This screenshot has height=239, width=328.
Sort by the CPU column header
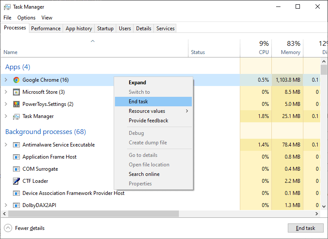click(x=256, y=48)
